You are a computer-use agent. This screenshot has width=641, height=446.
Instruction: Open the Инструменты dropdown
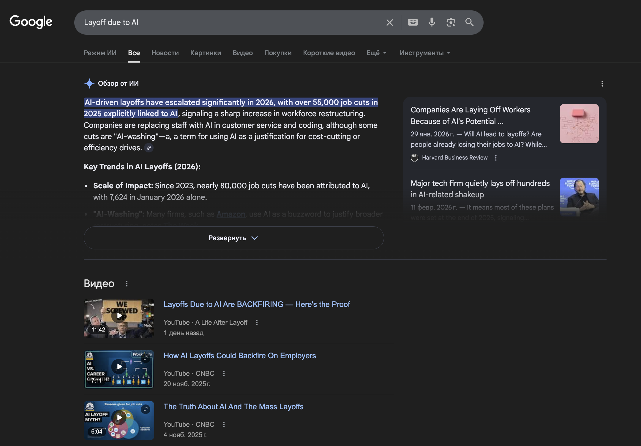click(x=425, y=53)
